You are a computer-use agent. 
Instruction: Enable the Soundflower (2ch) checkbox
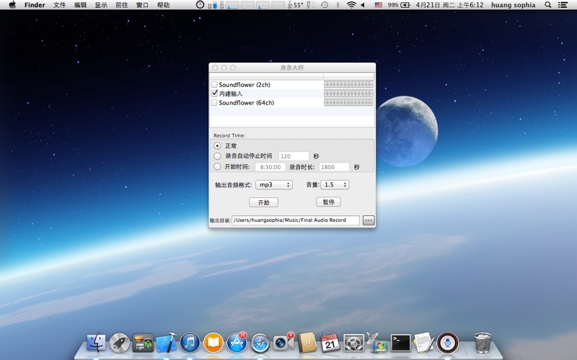pos(214,85)
